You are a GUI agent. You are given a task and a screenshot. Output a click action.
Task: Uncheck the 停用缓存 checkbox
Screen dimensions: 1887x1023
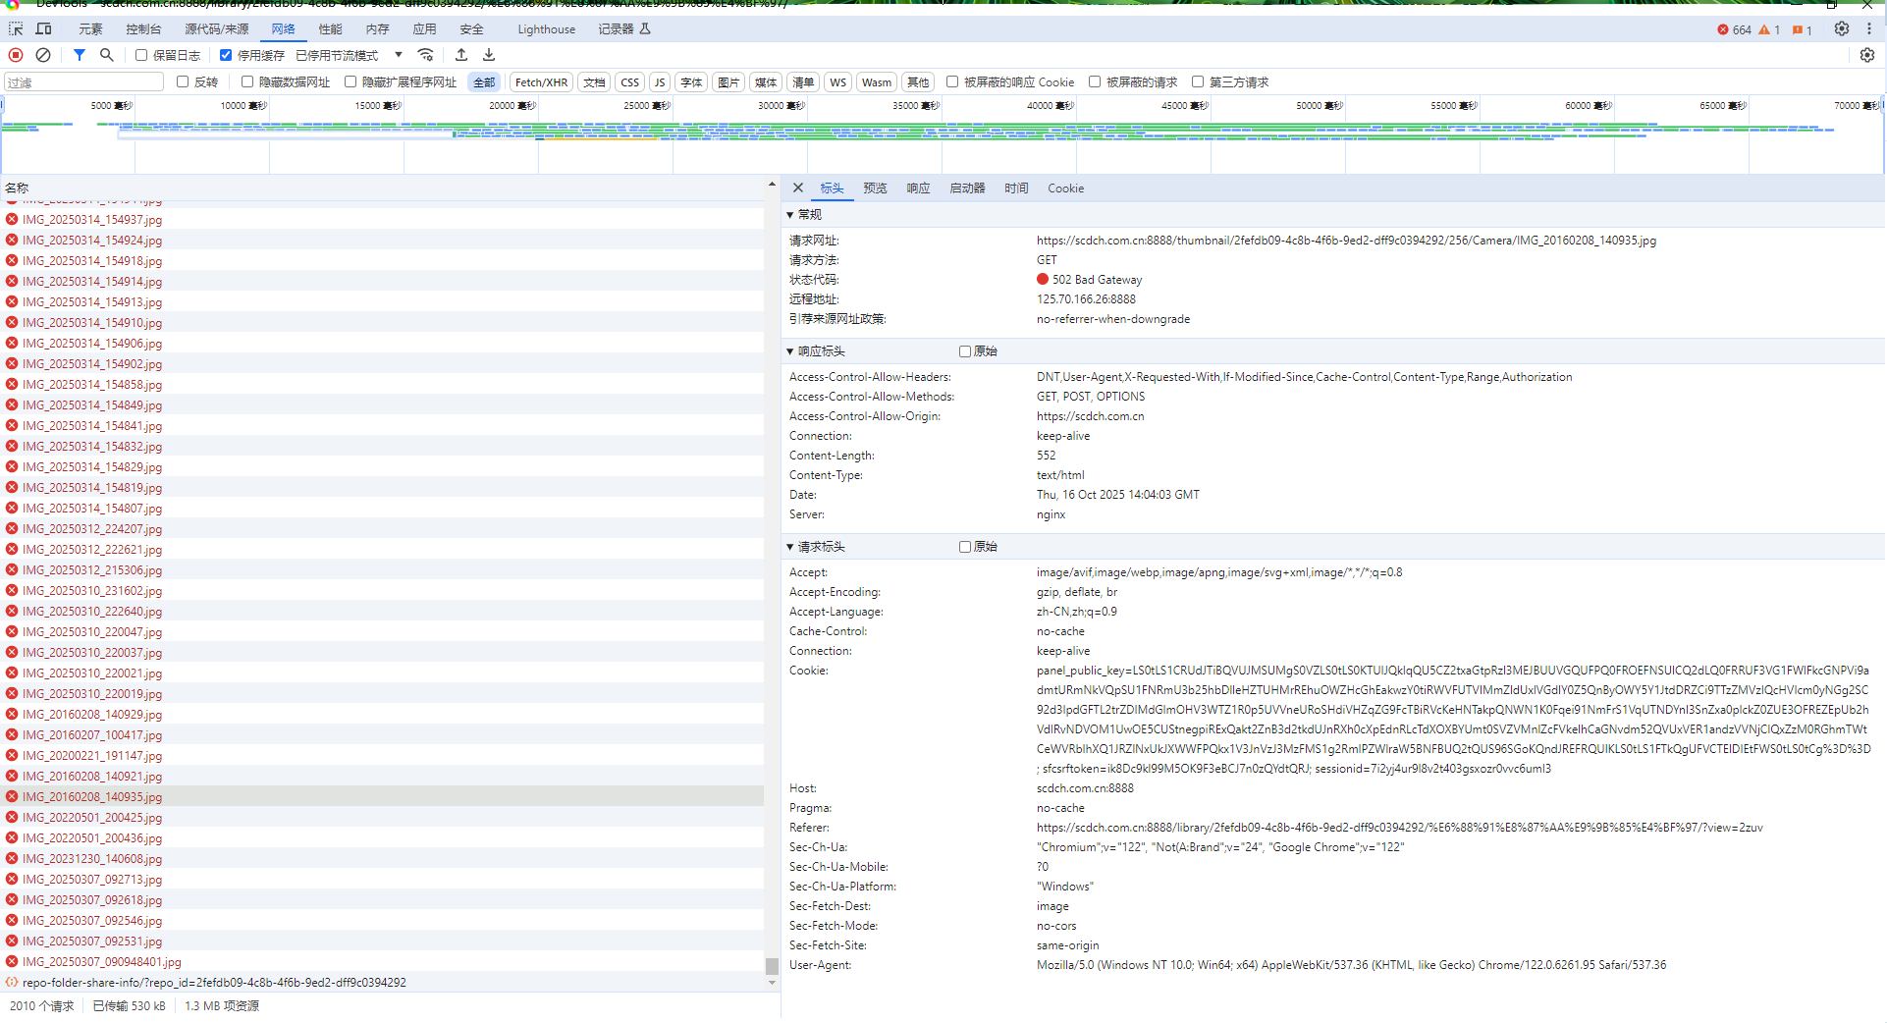pos(226,56)
